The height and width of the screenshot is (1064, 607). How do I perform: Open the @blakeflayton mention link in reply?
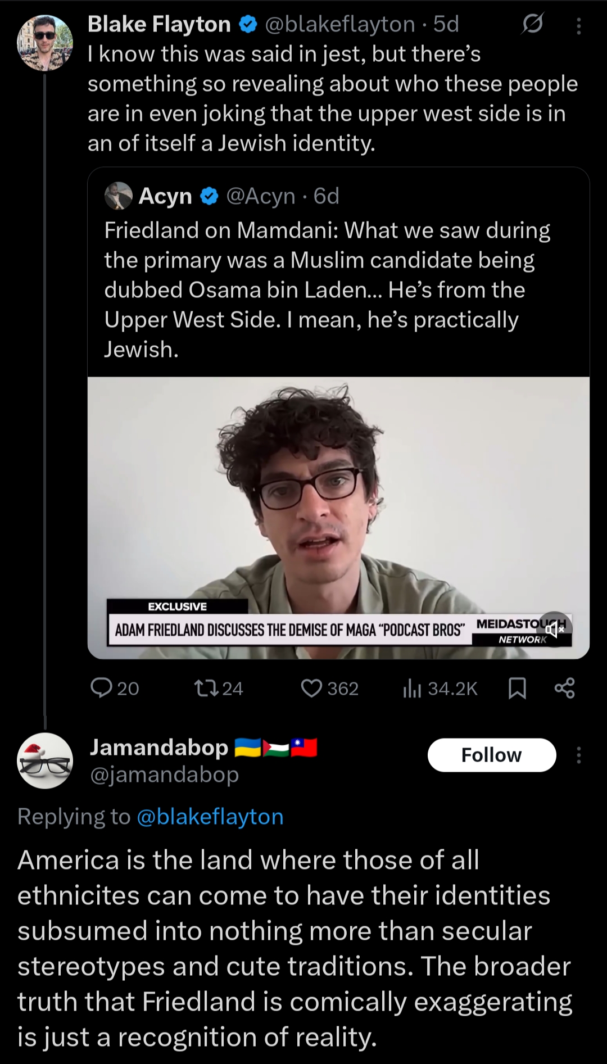[210, 816]
